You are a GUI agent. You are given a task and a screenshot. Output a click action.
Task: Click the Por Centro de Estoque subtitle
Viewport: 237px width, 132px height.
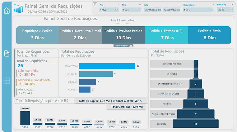click(x=76, y=55)
